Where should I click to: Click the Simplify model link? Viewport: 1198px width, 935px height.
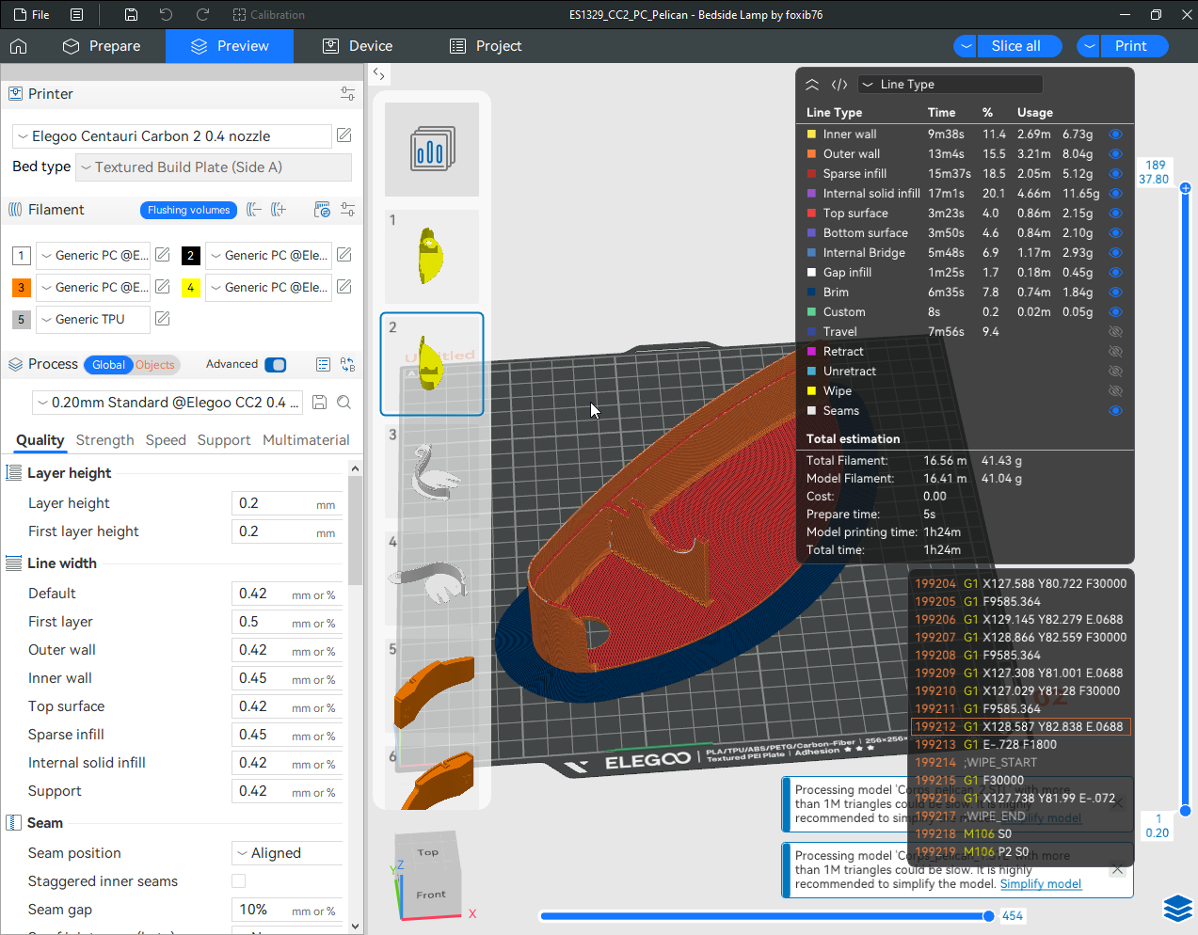point(1040,884)
